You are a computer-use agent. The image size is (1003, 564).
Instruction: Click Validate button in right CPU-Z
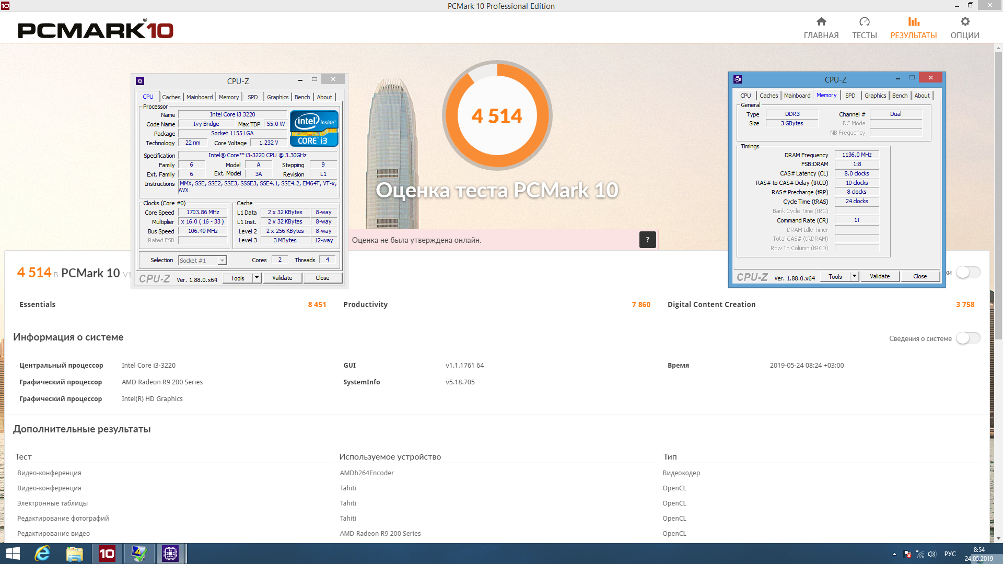coord(880,276)
